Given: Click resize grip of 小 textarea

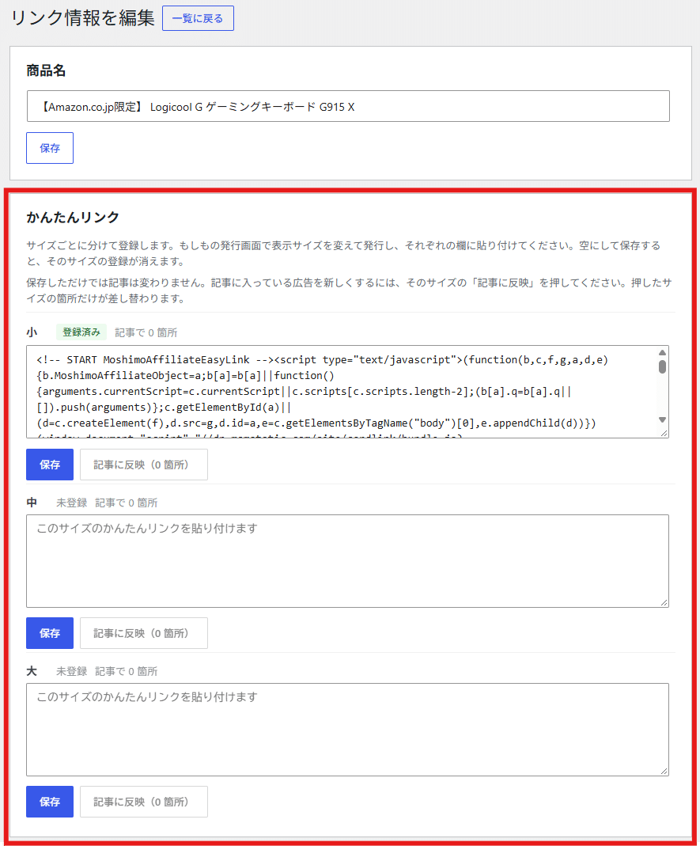Looking at the screenshot, I should click(664, 433).
